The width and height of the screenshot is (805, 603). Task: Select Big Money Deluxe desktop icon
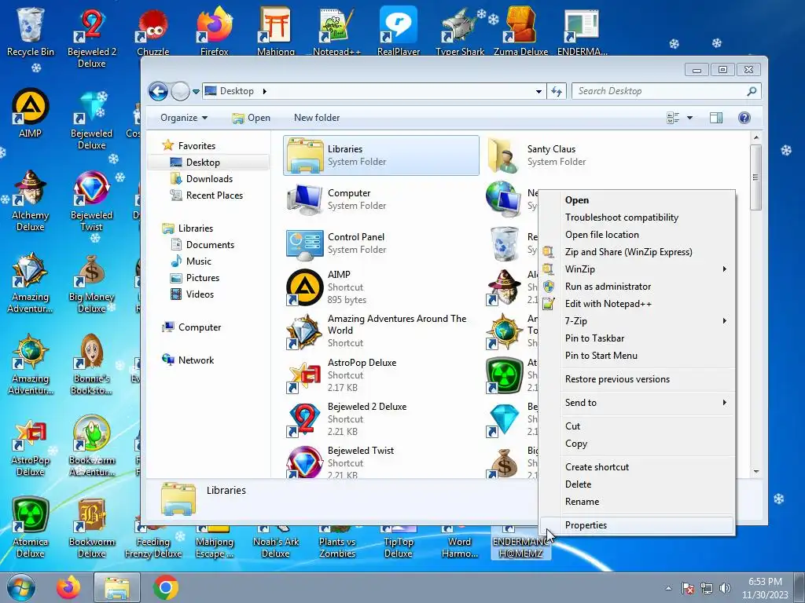91,283
